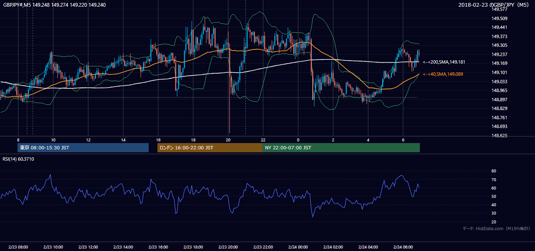
Task: Click the 149.101 price axis label
Action: (x=499, y=72)
